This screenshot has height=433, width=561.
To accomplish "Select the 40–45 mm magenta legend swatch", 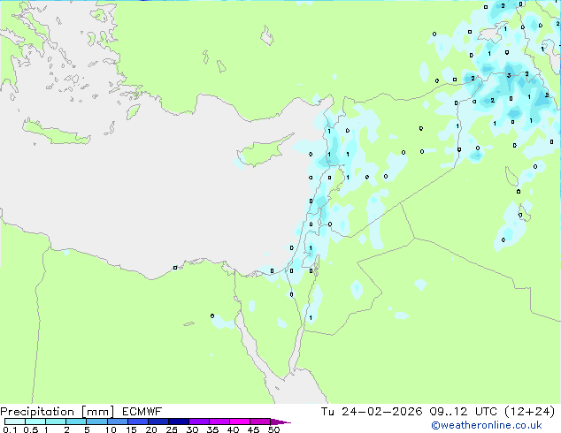I will pos(240,422).
